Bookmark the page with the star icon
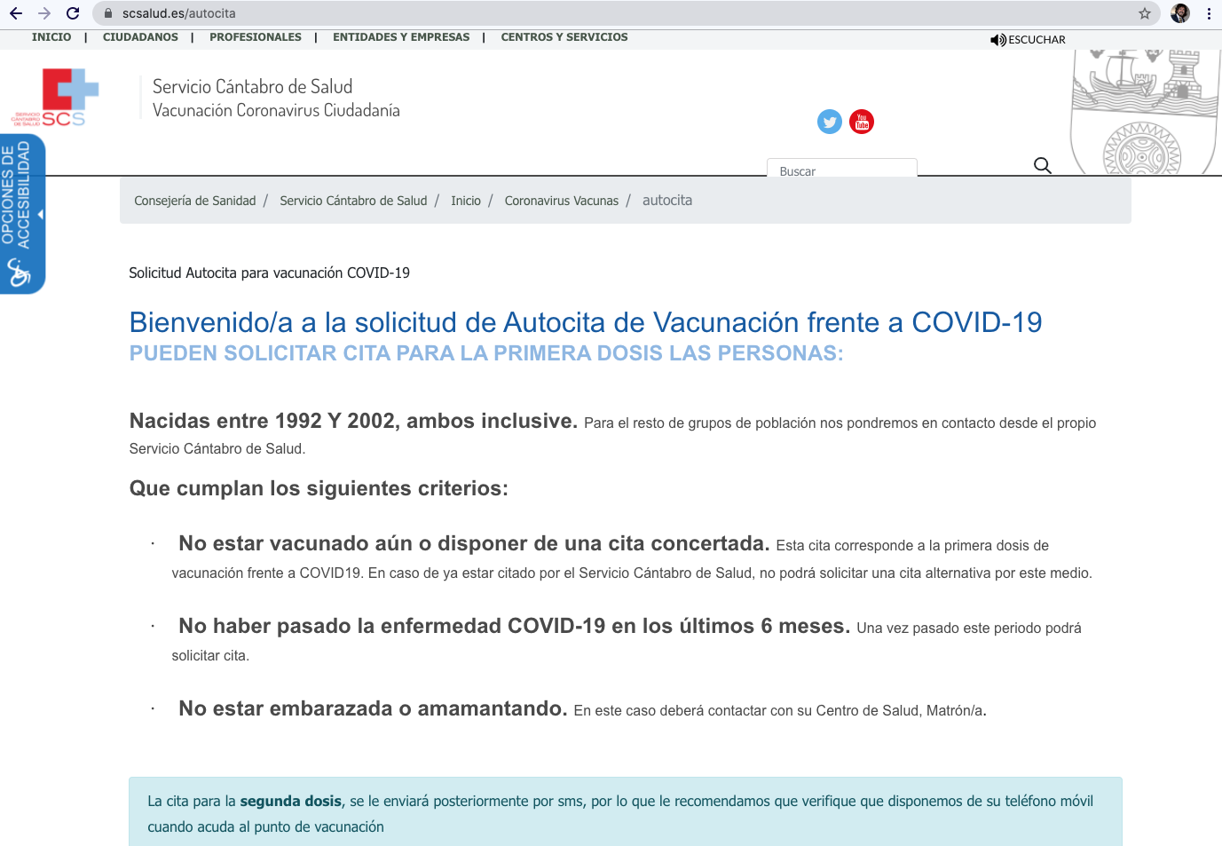 (x=1146, y=13)
